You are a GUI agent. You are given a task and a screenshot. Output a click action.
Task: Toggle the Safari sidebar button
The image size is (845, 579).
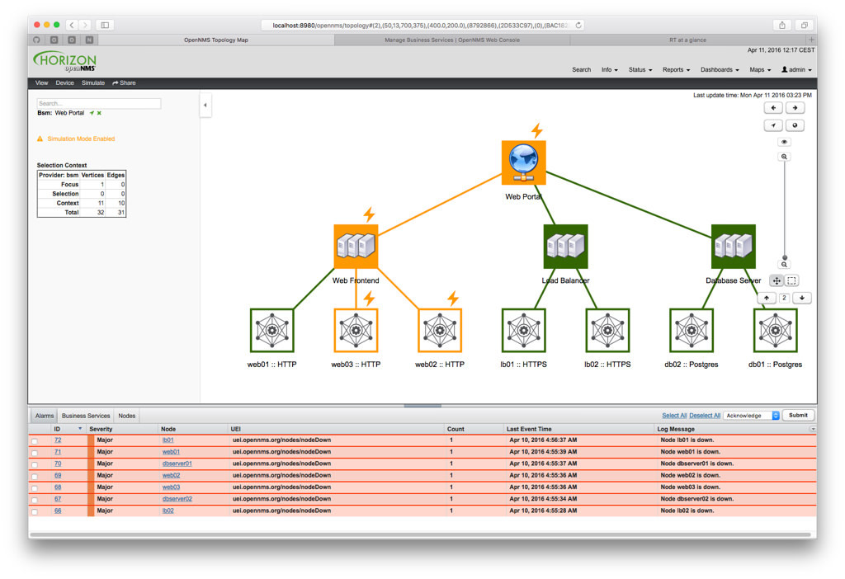105,25
